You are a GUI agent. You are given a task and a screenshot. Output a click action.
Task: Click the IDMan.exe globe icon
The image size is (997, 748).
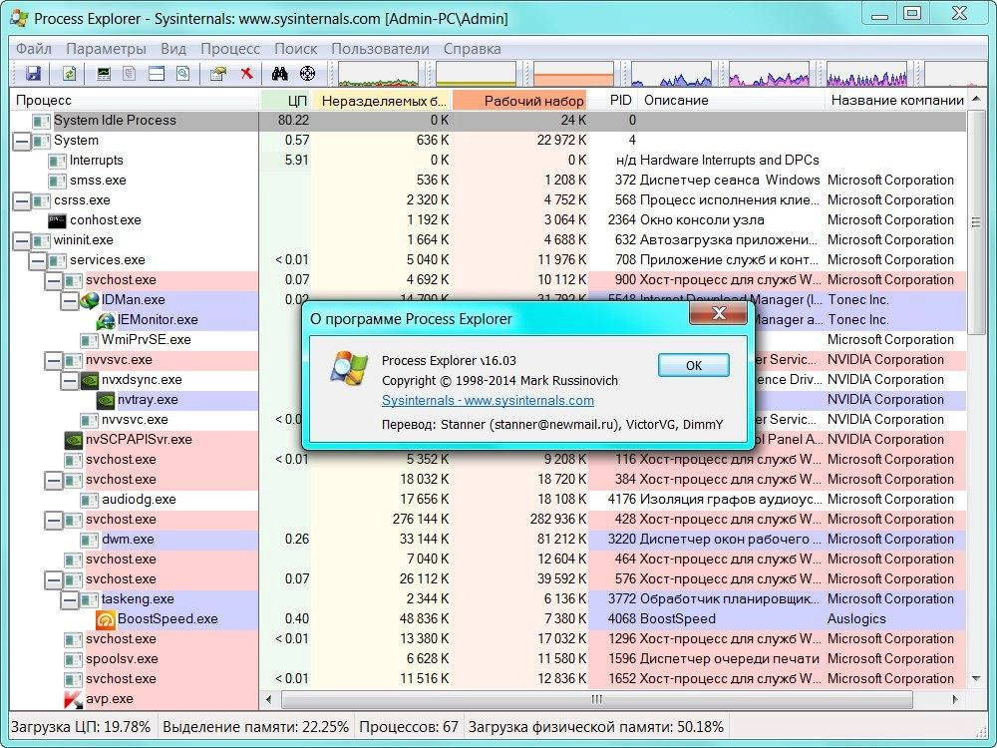[x=90, y=299]
